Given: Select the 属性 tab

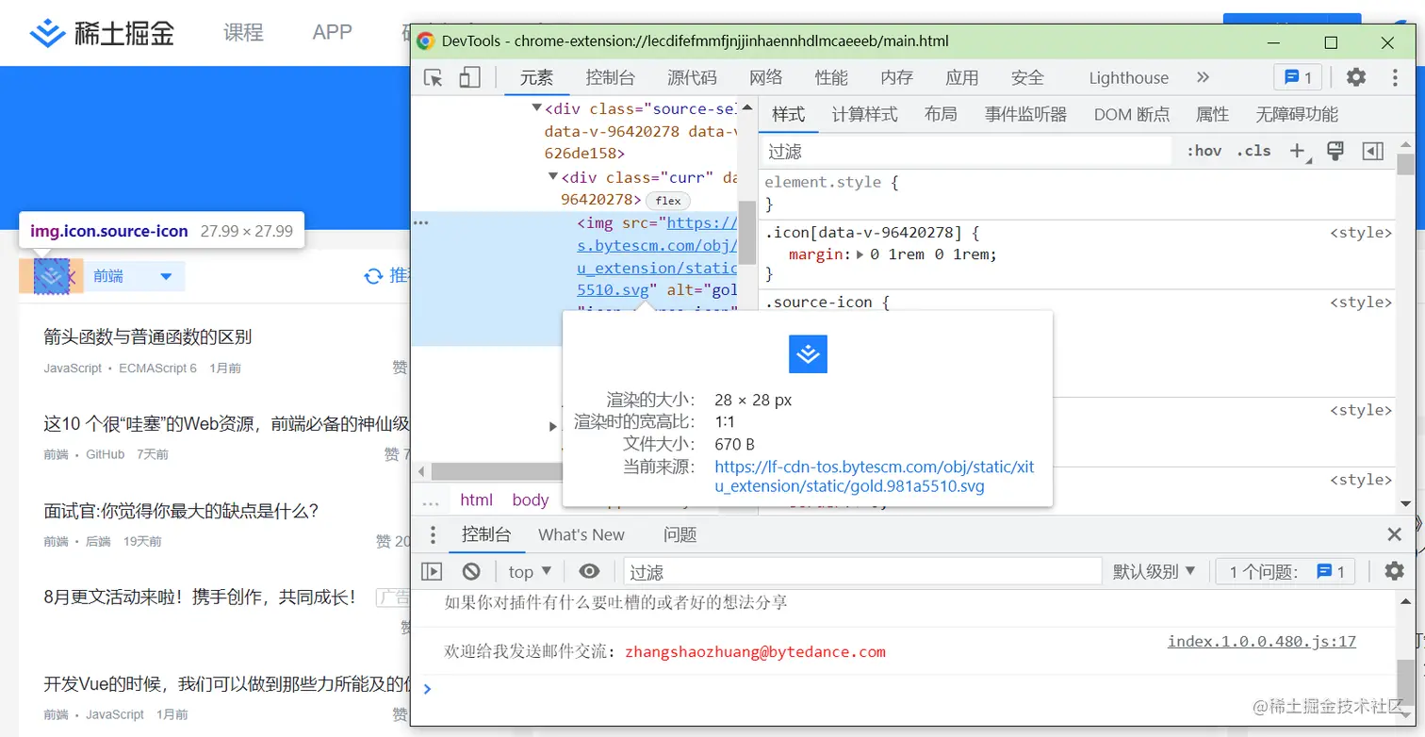Looking at the screenshot, I should [1212, 114].
